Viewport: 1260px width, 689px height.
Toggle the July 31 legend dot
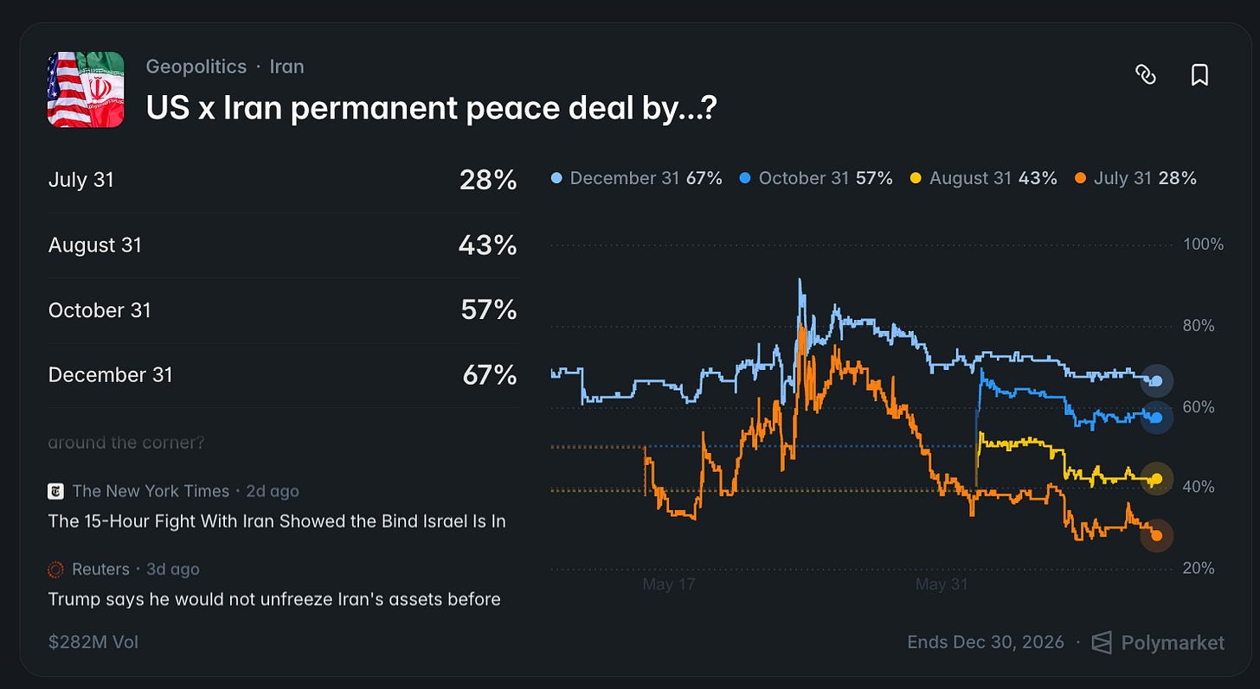(x=1080, y=178)
